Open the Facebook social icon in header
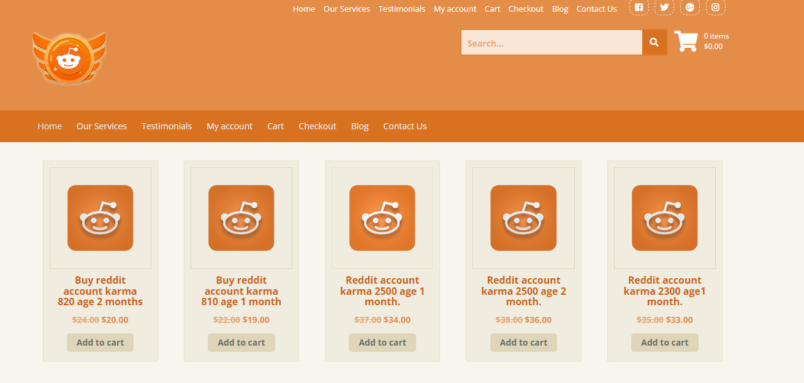 [639, 7]
